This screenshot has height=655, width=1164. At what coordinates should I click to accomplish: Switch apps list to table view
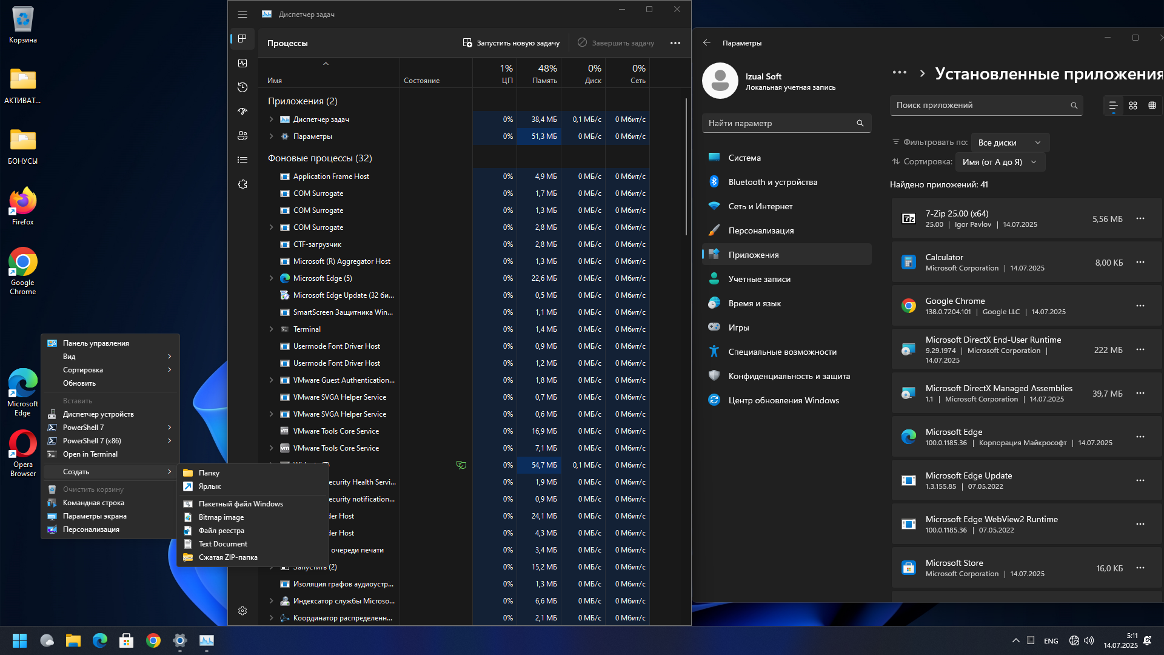[1152, 106]
